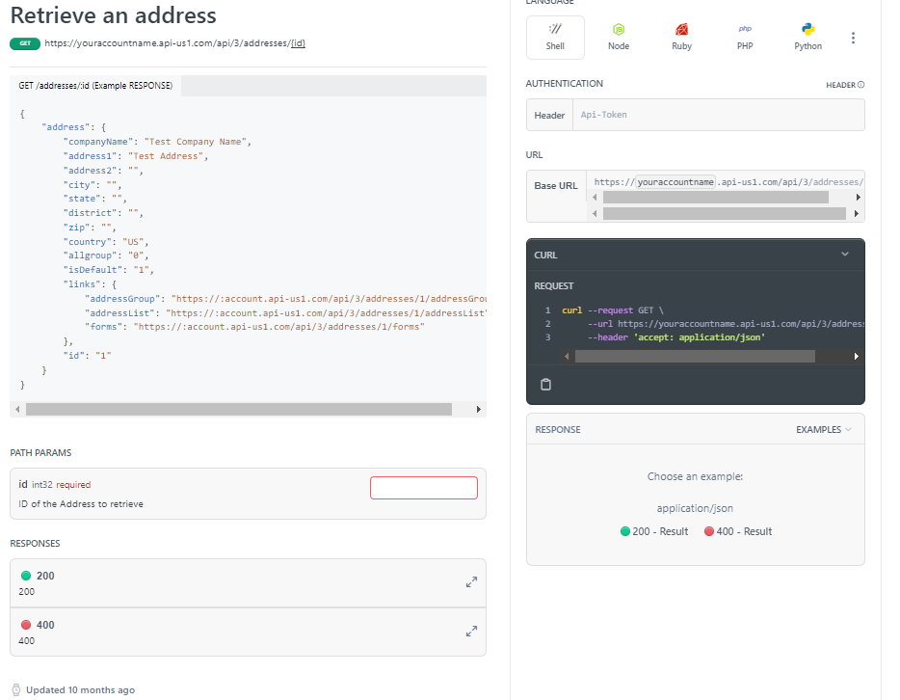Click left arrow of cURL code scrollbar
This screenshot has width=900, height=700.
coord(566,357)
